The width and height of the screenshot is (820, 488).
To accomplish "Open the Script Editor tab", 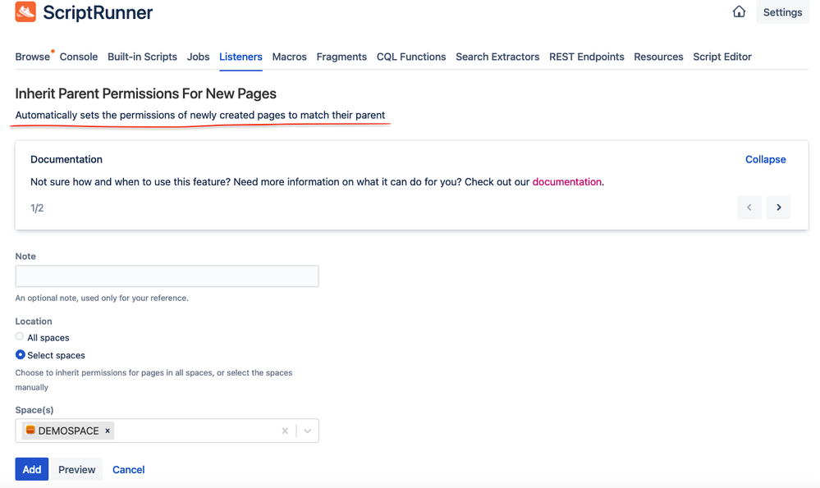I will pos(722,57).
